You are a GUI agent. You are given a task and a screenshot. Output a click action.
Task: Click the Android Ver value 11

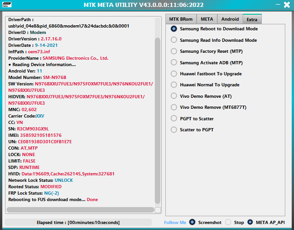tap(40, 71)
